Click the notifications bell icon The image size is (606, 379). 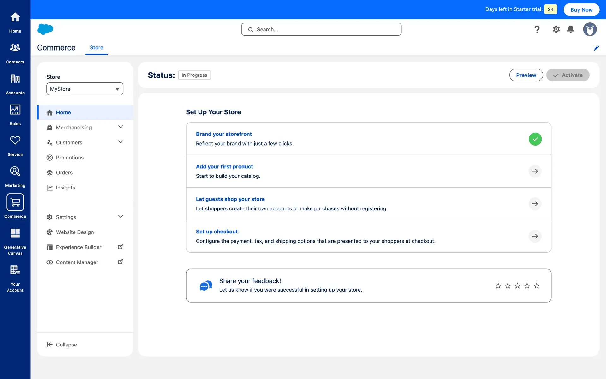(x=571, y=29)
